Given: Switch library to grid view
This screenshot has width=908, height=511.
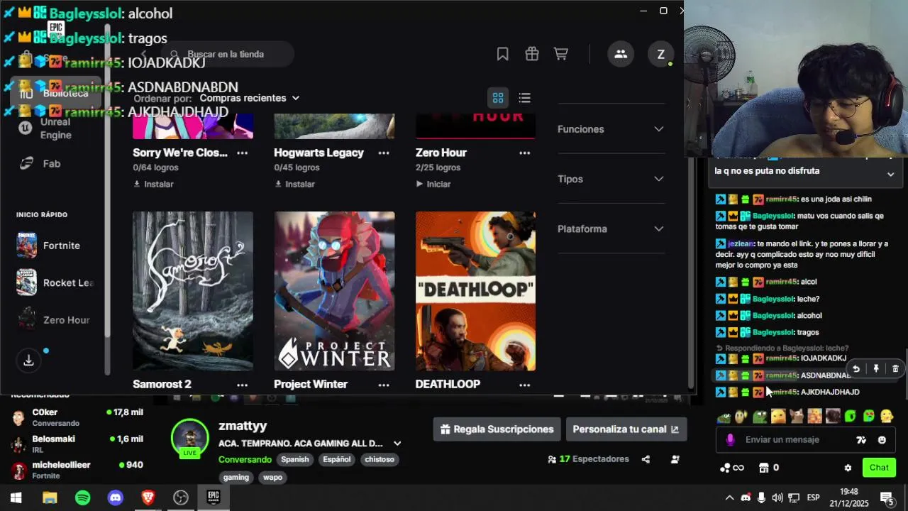Looking at the screenshot, I should pyautogui.click(x=498, y=98).
